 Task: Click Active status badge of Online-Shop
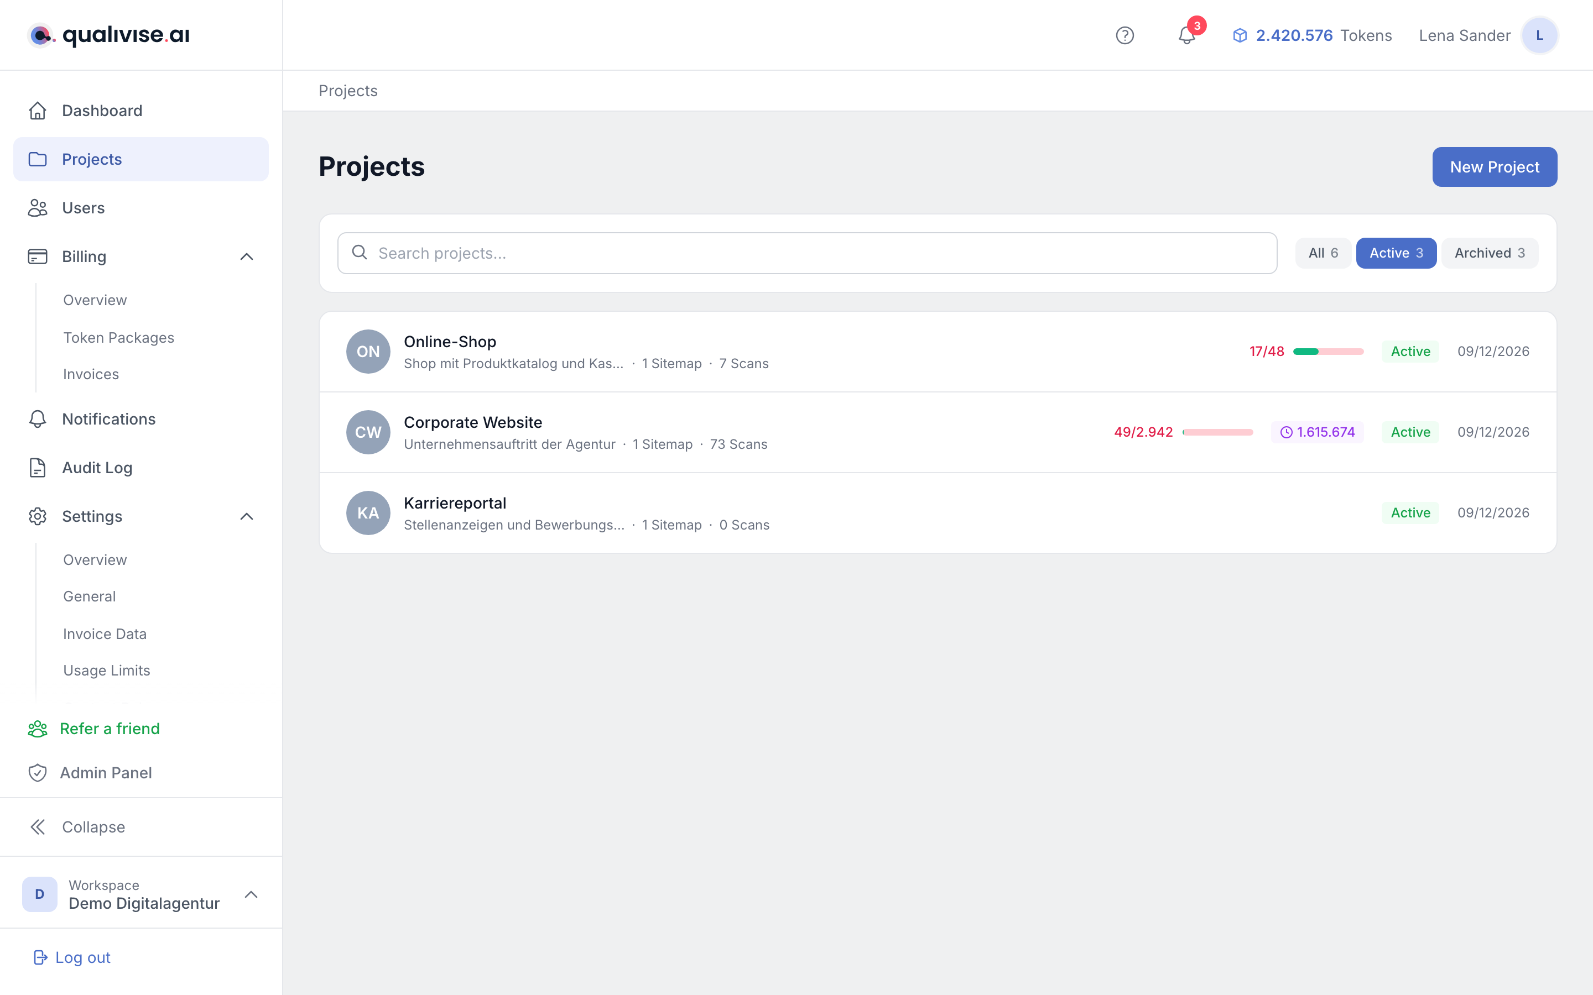pos(1410,352)
